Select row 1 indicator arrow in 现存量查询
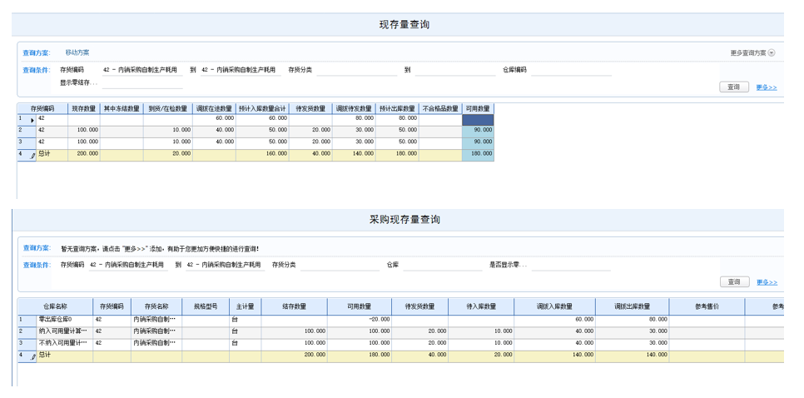The height and width of the screenshot is (398, 804). click(x=32, y=121)
